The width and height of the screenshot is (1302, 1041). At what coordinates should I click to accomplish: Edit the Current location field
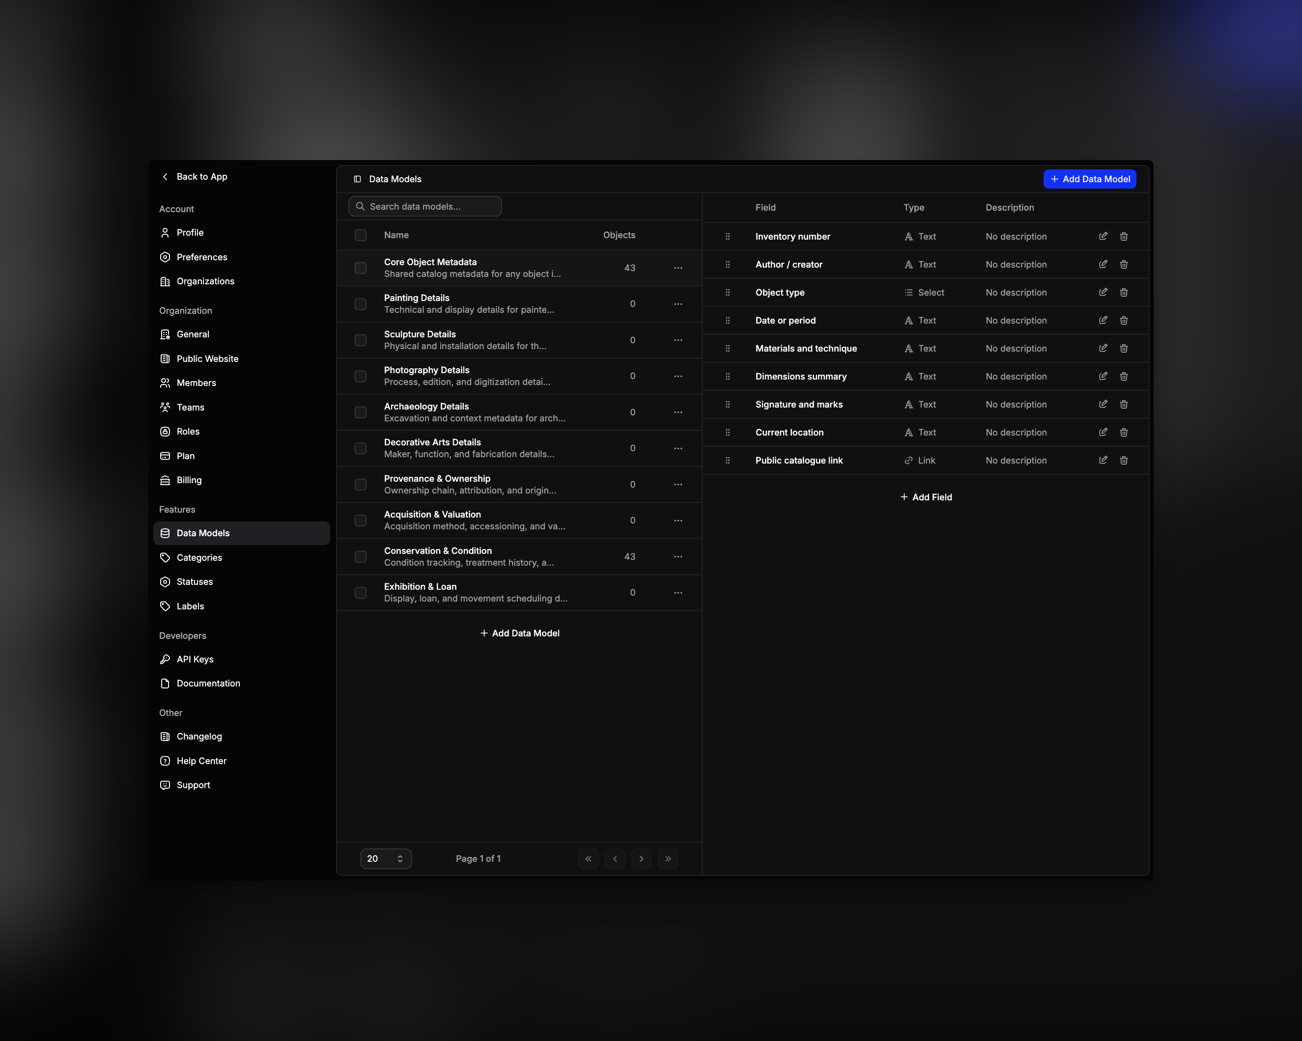1103,432
